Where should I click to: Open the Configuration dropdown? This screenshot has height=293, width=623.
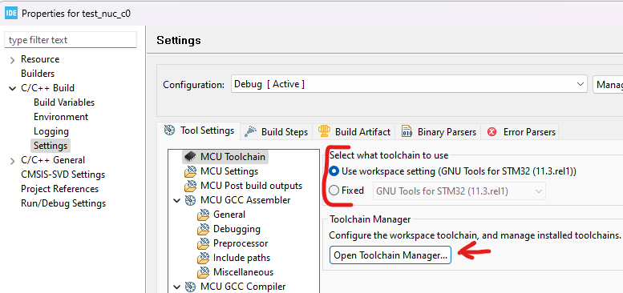tap(409, 84)
